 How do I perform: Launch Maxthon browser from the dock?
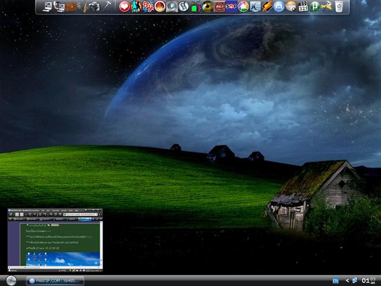tap(279, 7)
